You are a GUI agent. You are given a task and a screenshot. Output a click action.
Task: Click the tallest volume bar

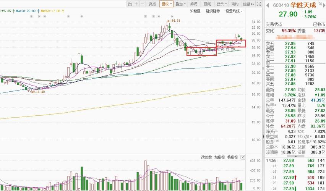click(x=146, y=175)
